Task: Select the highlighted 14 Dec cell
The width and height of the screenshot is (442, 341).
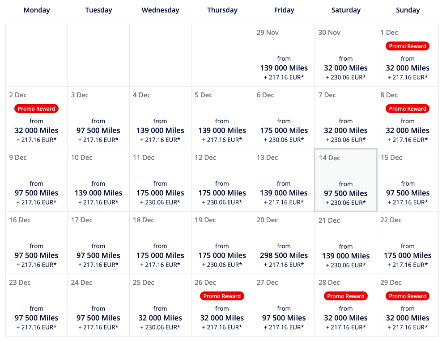Action: tap(346, 180)
